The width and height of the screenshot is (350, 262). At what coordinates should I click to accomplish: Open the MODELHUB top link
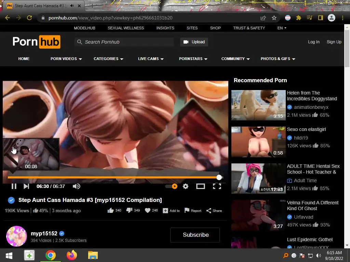click(85, 28)
